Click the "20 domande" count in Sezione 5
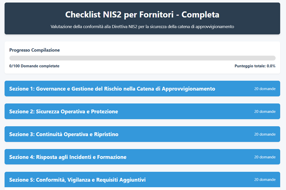286x190 pixels. click(x=265, y=180)
